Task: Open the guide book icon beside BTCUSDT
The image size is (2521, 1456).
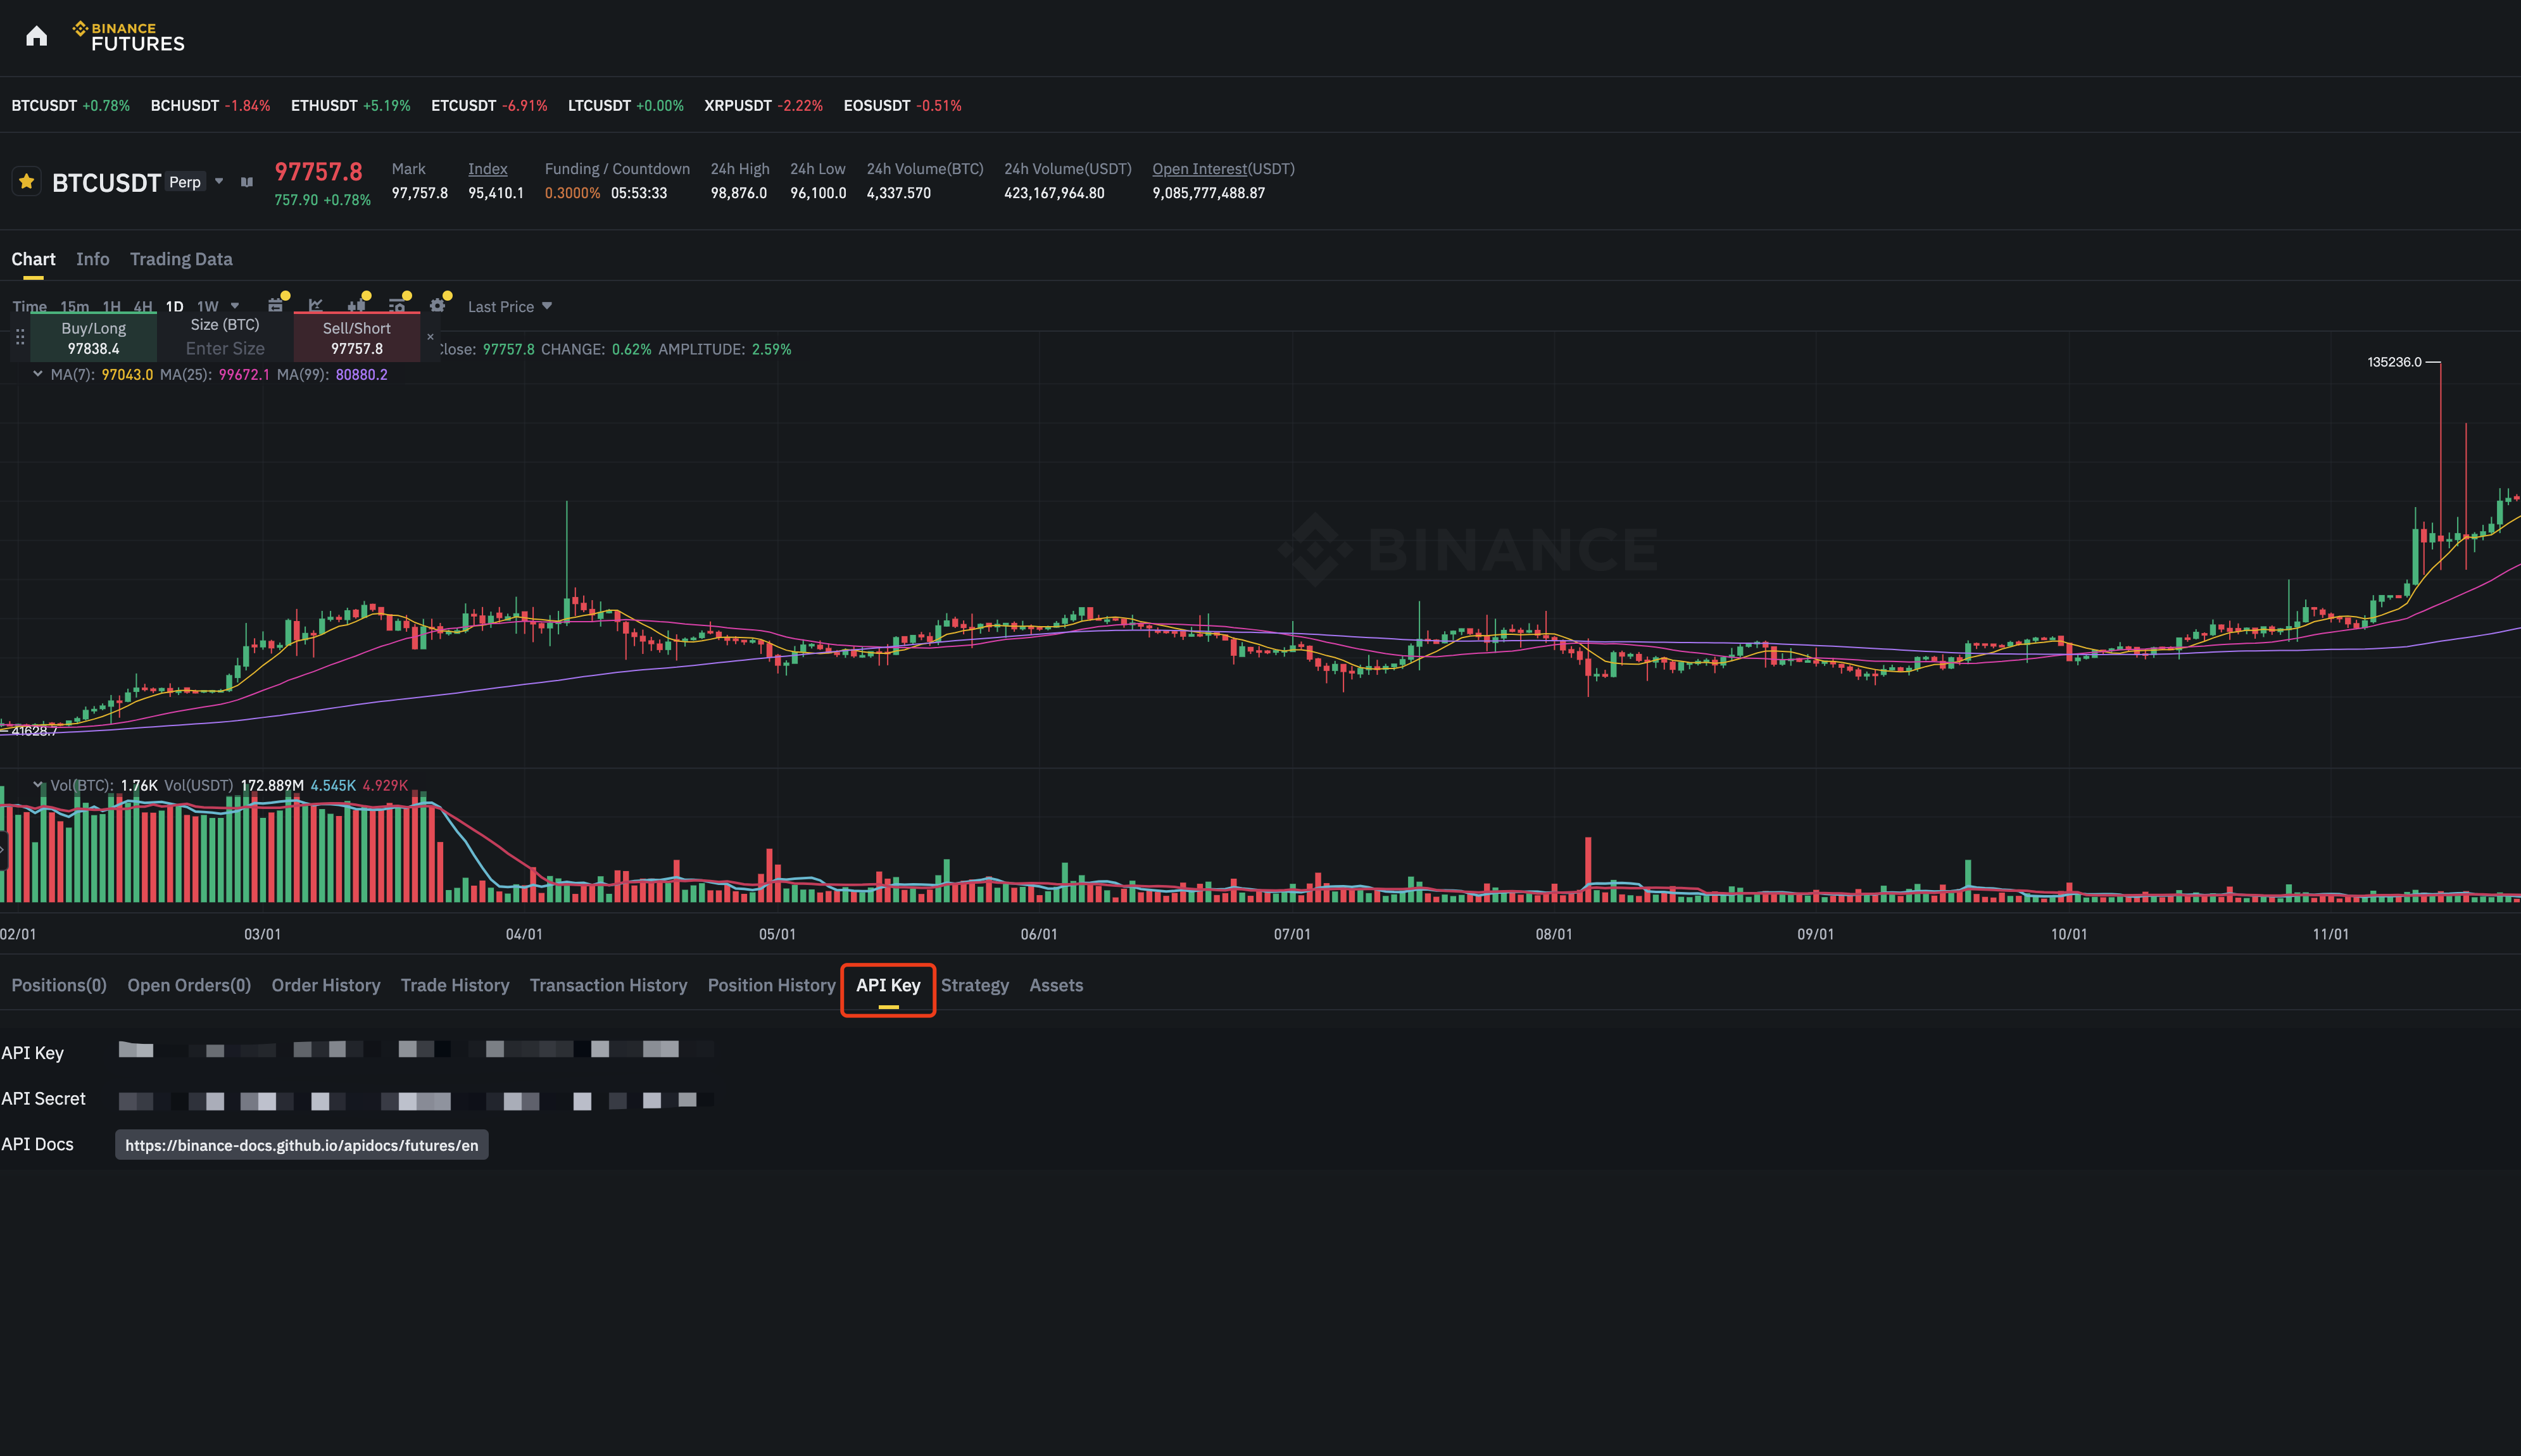Action: [247, 182]
